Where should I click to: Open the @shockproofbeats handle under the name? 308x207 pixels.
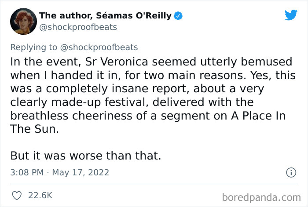78,27
